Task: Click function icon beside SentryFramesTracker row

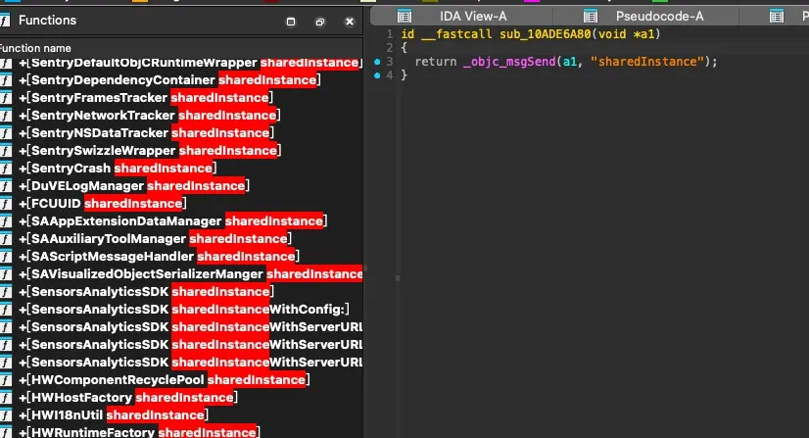Action: (x=6, y=98)
